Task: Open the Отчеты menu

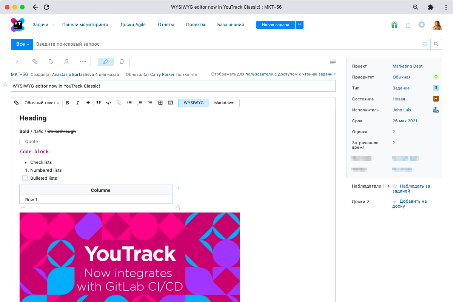Action: pyautogui.click(x=166, y=25)
